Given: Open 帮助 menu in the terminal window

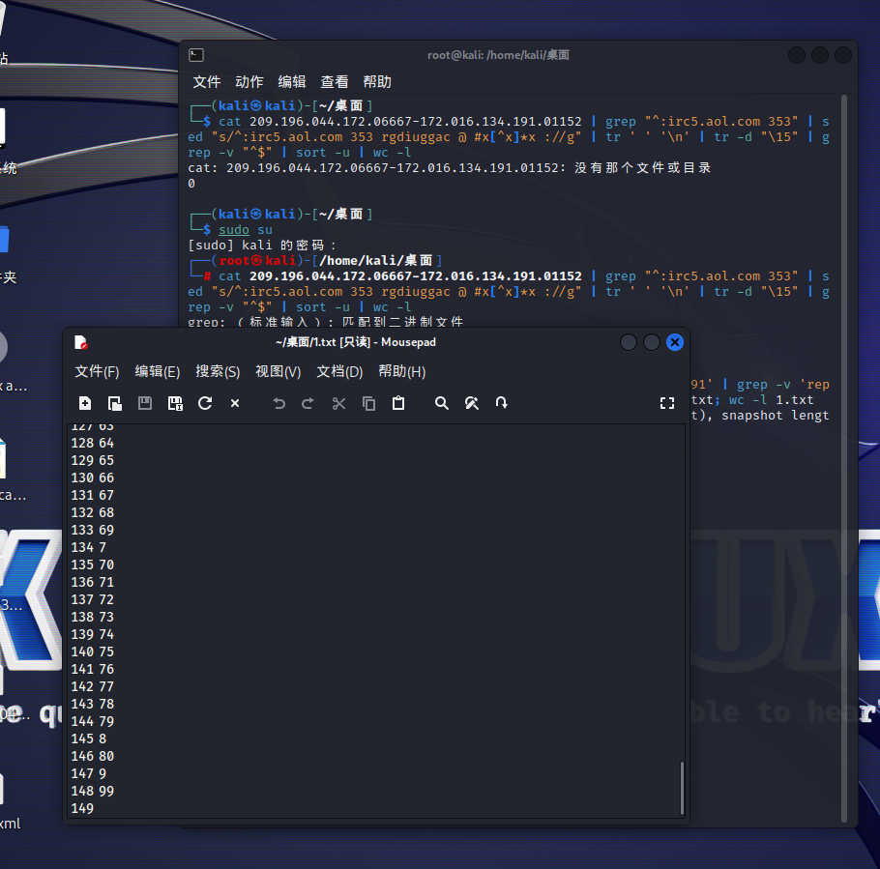Looking at the screenshot, I should click(x=377, y=82).
